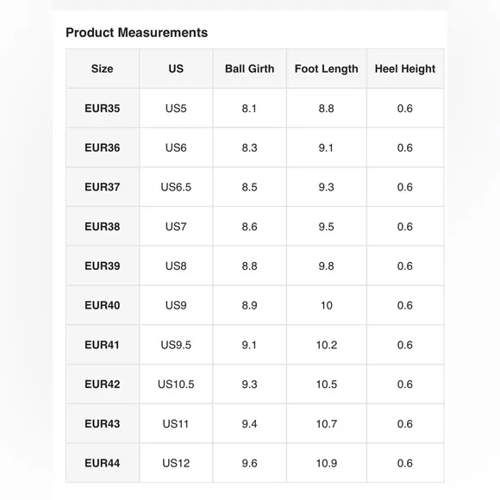The image size is (500, 500).
Task: Click the US8 cell in EUR39 row
Action: click(x=176, y=266)
